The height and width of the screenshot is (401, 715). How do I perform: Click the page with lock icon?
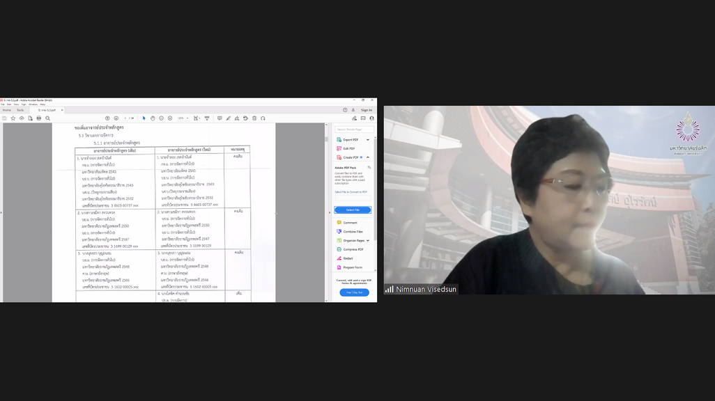click(30, 118)
